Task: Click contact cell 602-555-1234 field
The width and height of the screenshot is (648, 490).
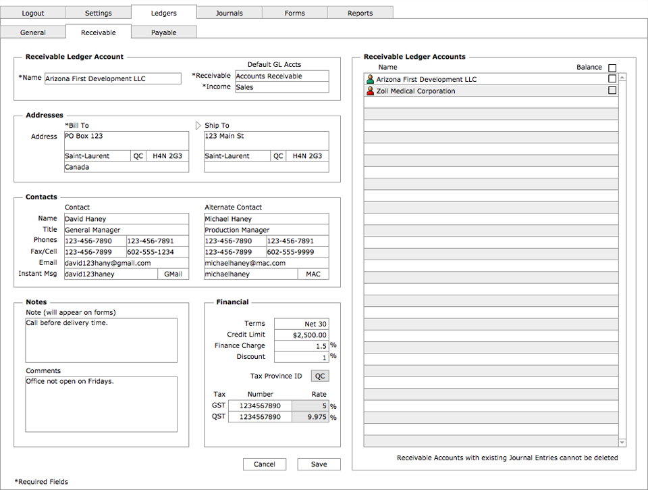Action: 157,252
